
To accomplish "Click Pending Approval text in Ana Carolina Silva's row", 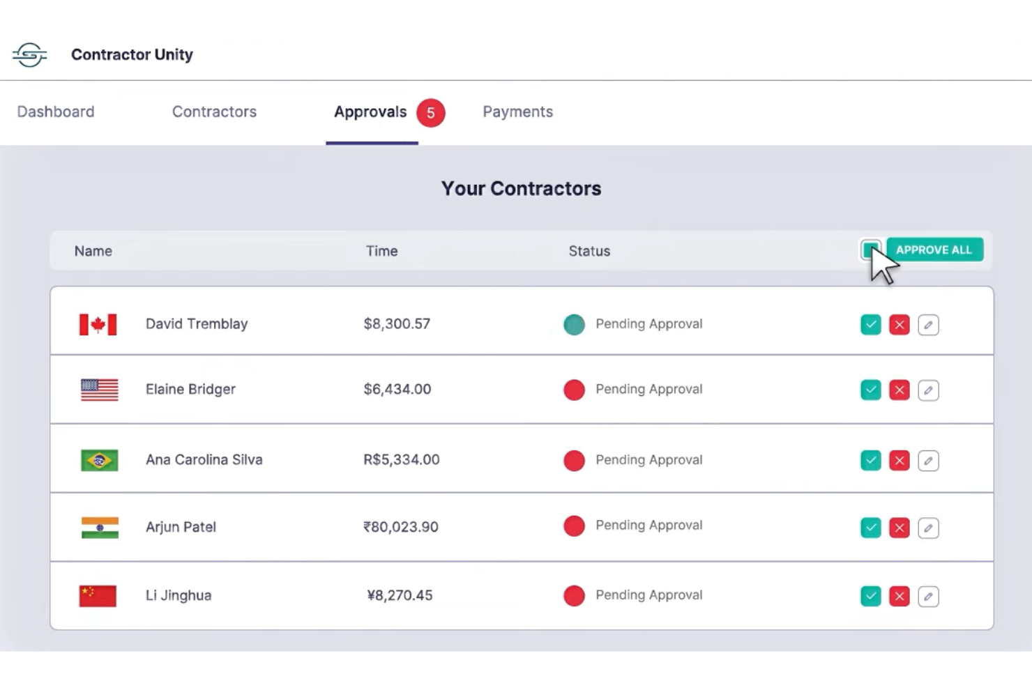I will 648,459.
